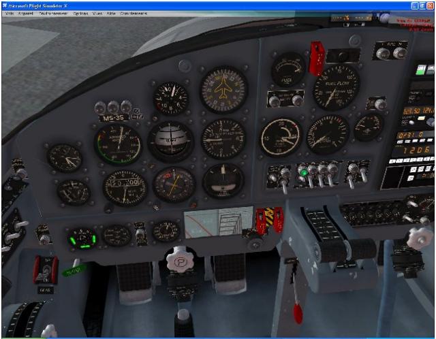Click the clock gauge on far left panel
The height and width of the screenshot is (339, 436).
click(x=65, y=158)
